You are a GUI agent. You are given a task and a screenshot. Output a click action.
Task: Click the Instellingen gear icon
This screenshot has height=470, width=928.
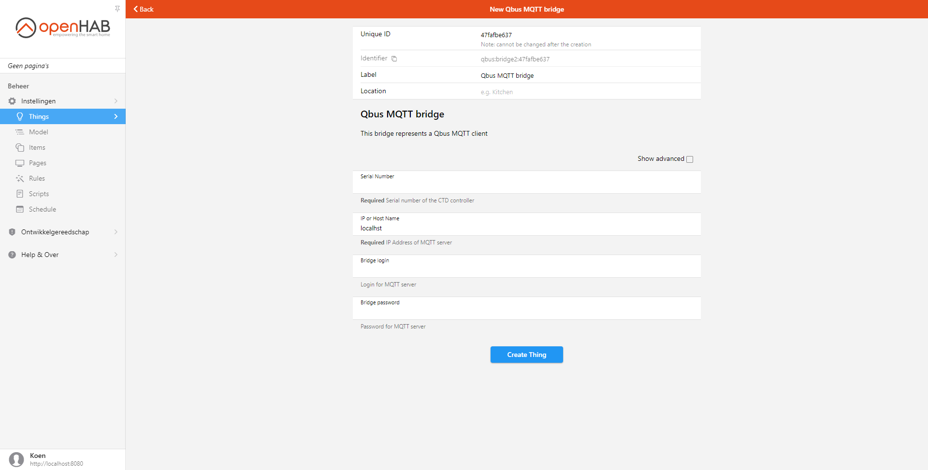(12, 101)
